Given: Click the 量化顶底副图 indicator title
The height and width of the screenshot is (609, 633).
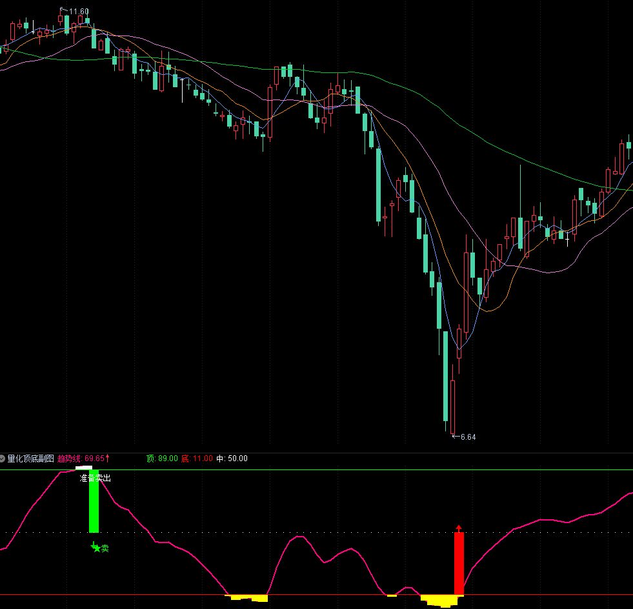Looking at the screenshot, I should (30, 459).
